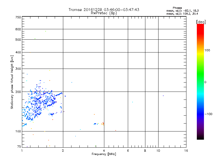Click the colorbar tick label "100" beside the yellow band
The height and width of the screenshot is (164, 219).
207,50
